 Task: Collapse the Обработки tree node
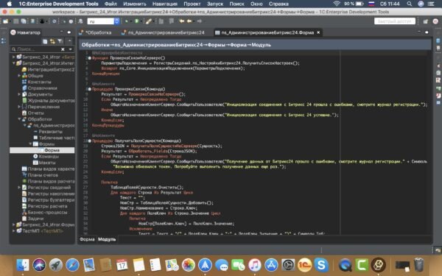click(x=19, y=118)
